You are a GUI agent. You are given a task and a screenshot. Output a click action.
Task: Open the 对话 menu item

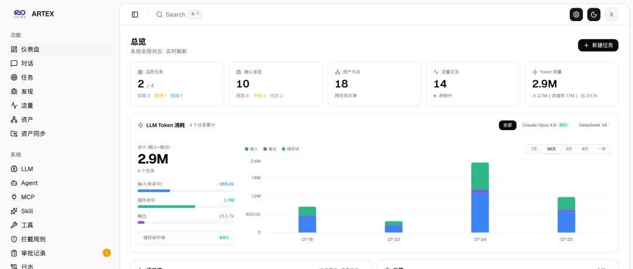61,63
